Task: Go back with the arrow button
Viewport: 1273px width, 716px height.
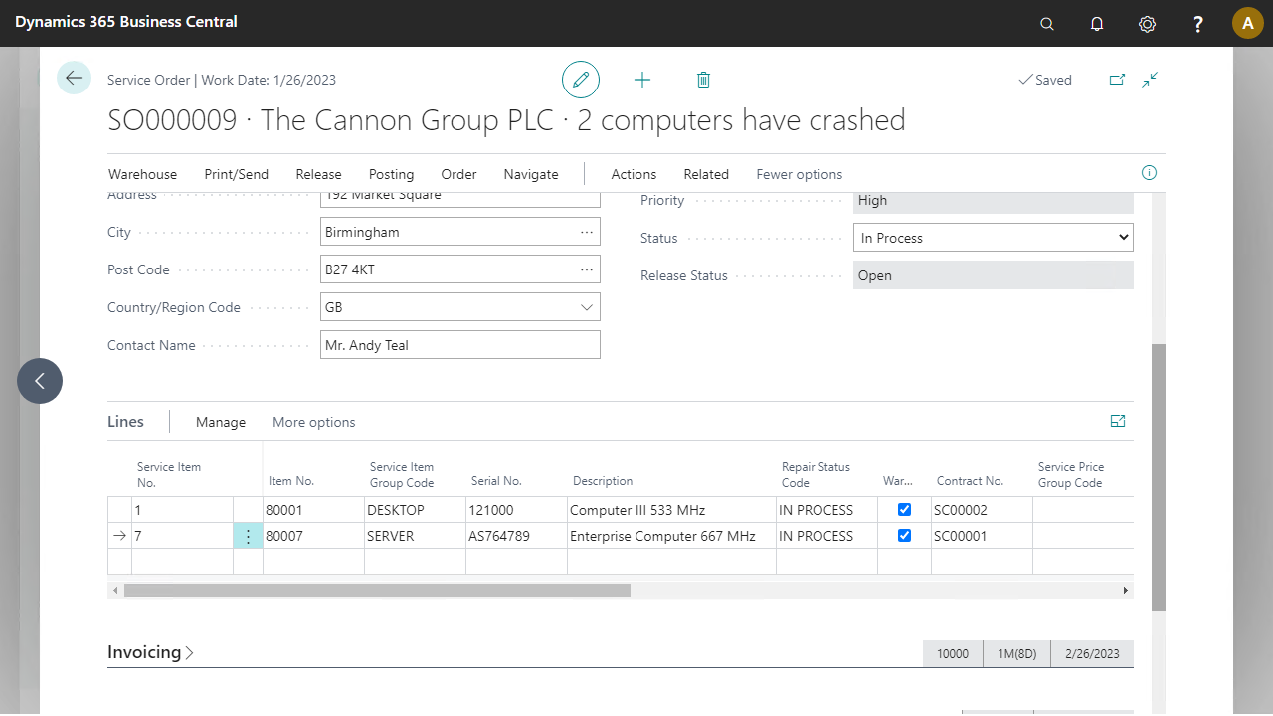Action: 74,78
